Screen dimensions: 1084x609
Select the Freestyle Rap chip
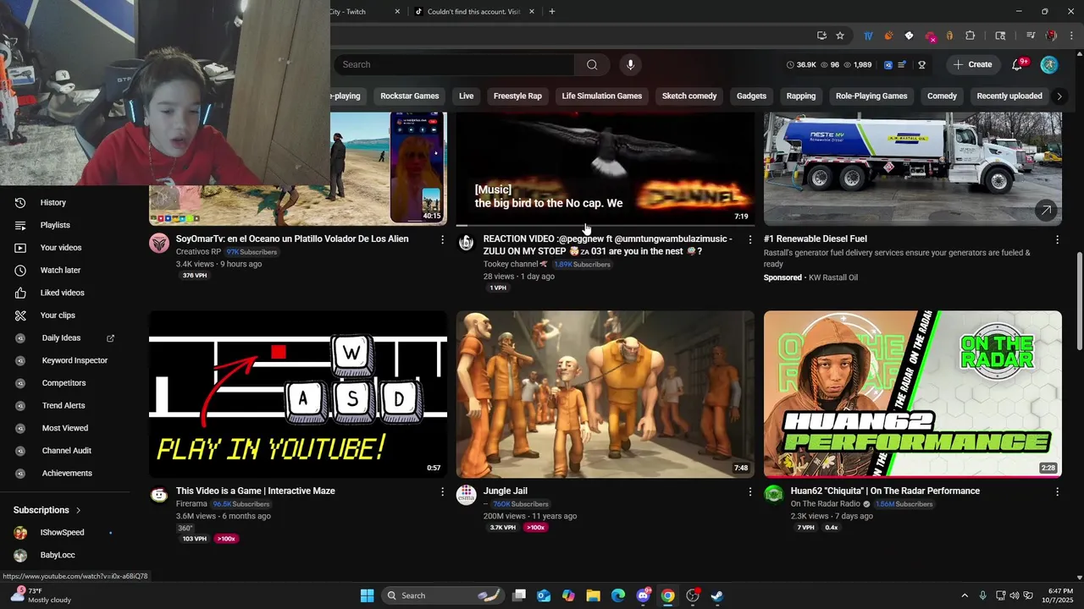(x=517, y=96)
